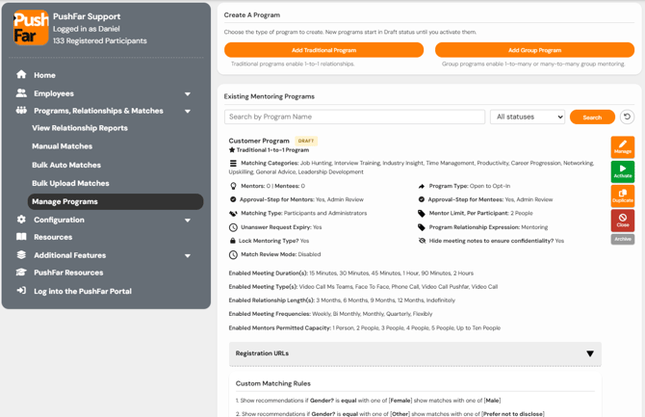The width and height of the screenshot is (645, 417).
Task: Select View Relationship Reports
Action: [80, 128]
